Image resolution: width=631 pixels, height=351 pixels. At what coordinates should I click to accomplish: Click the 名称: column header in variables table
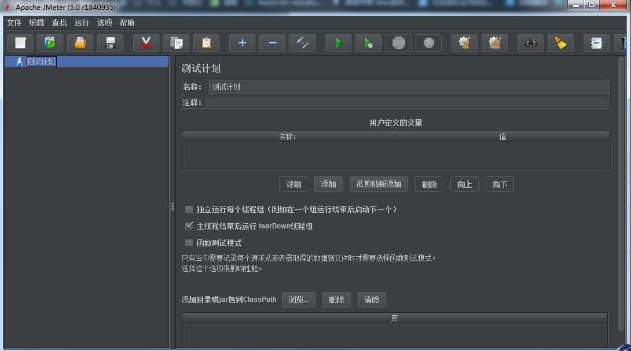(x=289, y=136)
